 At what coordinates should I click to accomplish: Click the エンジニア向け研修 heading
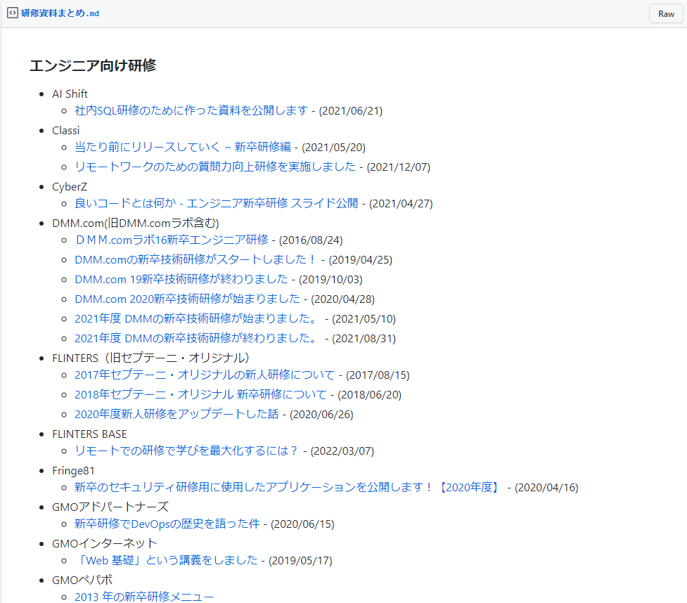tap(93, 65)
